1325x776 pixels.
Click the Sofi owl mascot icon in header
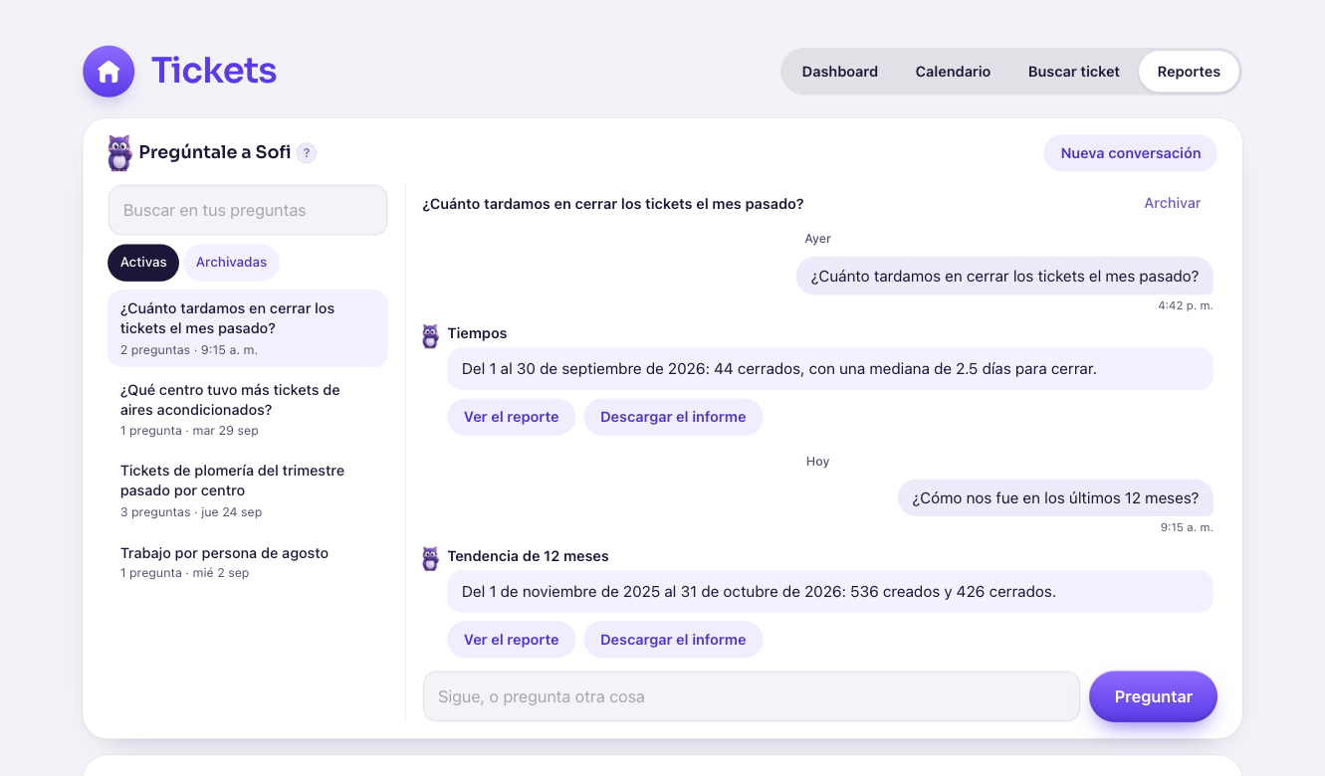point(119,153)
